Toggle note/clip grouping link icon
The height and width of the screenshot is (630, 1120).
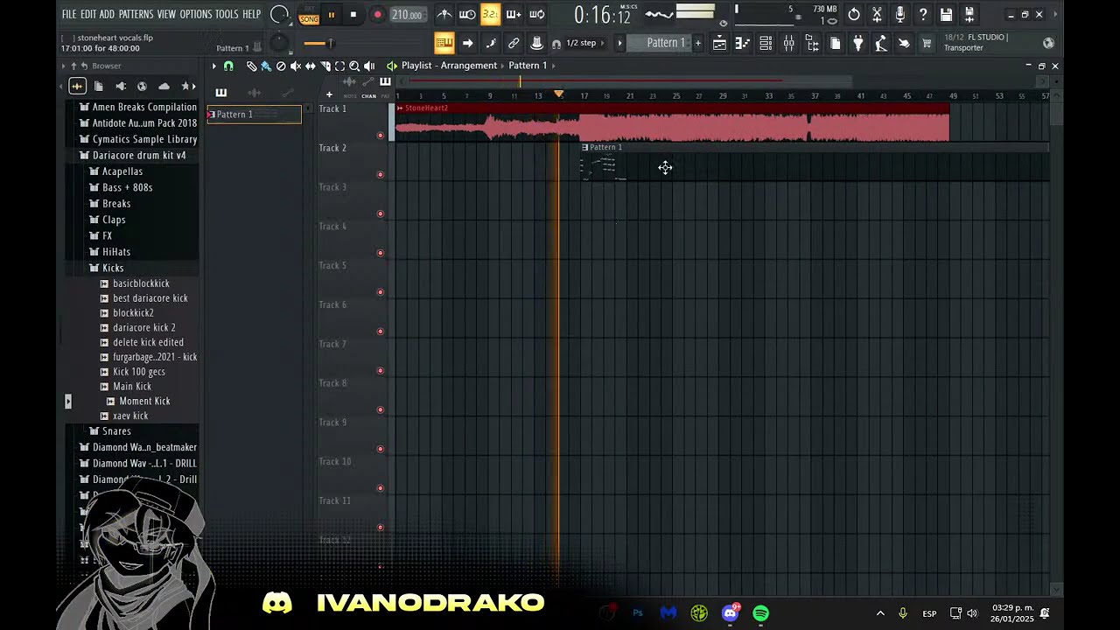pos(514,43)
